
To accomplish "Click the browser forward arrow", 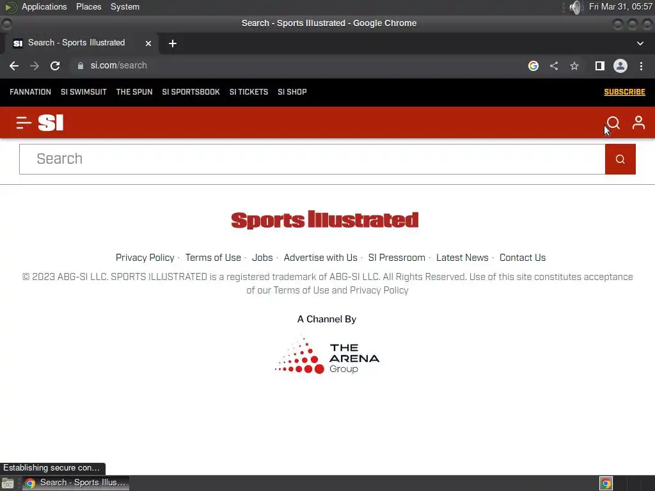I will (x=35, y=66).
